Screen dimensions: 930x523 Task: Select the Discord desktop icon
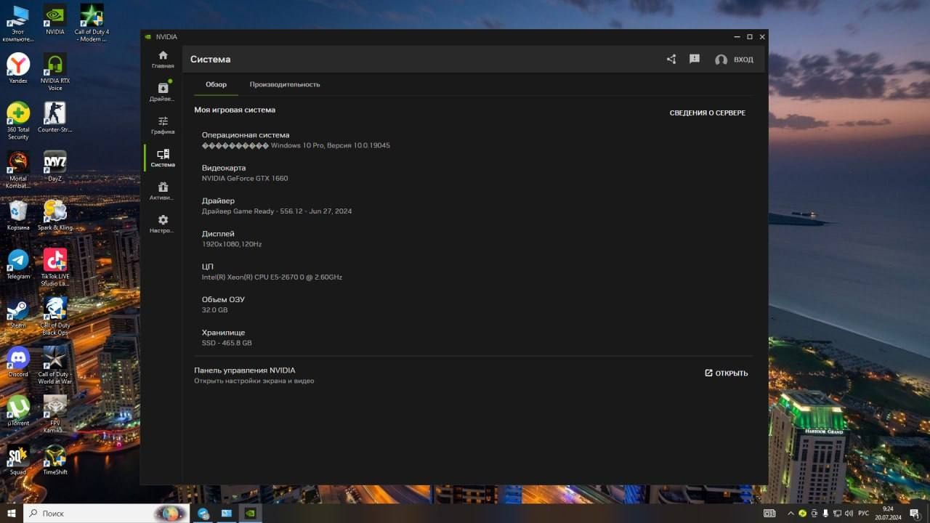[18, 362]
